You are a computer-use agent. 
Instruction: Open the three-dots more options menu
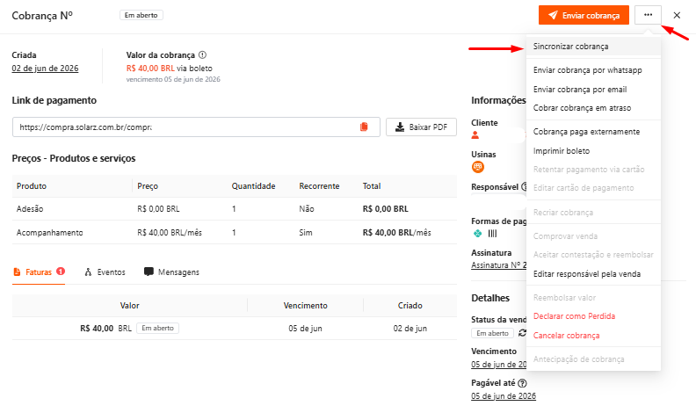(648, 15)
